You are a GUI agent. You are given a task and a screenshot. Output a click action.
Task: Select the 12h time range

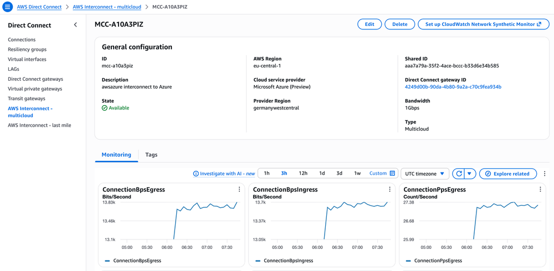[x=303, y=173]
